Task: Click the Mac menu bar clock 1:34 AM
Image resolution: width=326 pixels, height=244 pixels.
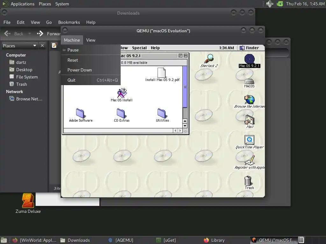Action: click(x=226, y=48)
